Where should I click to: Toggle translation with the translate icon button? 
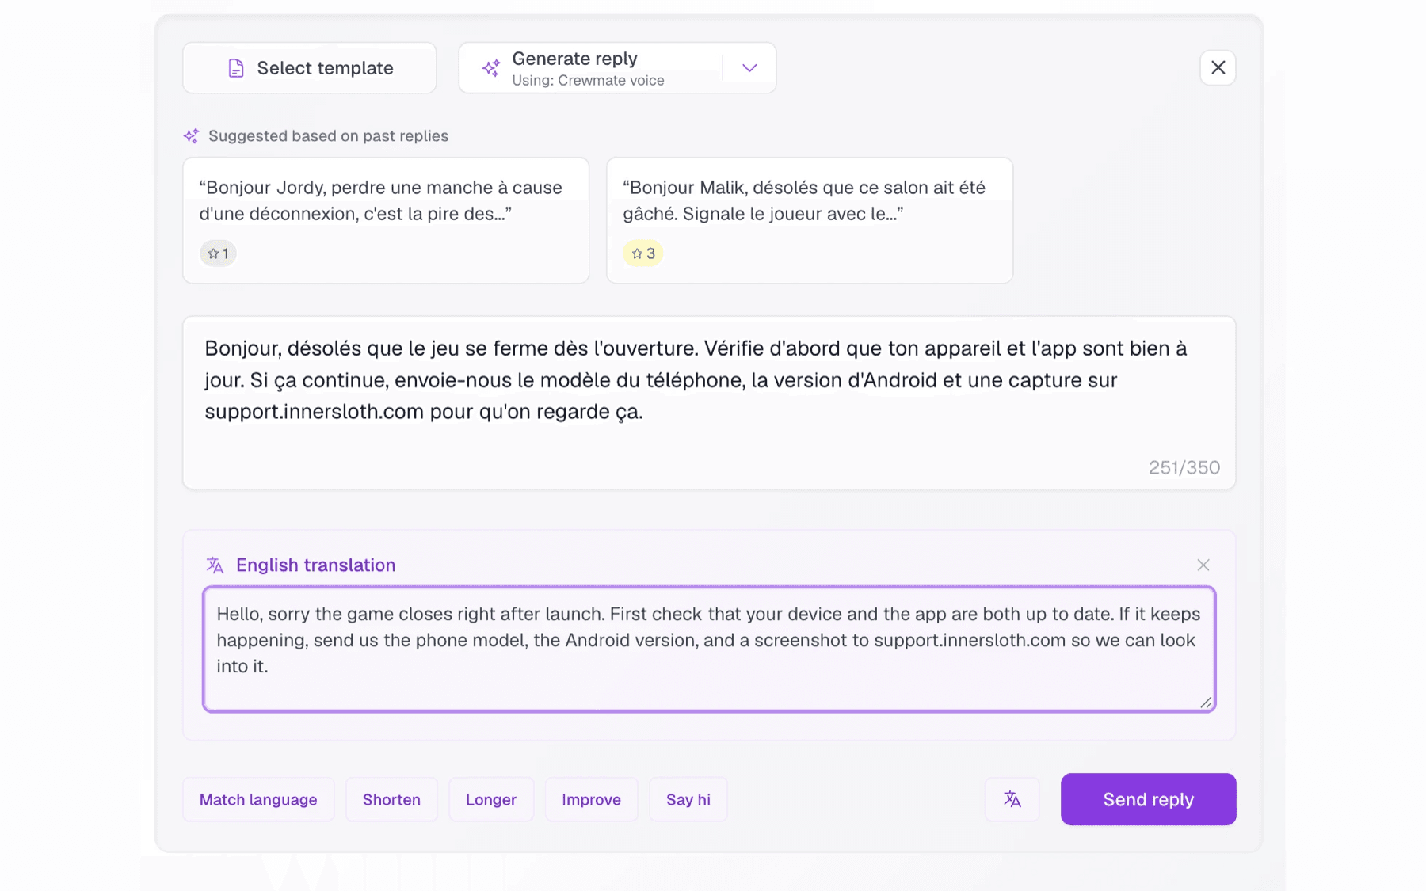click(1012, 799)
